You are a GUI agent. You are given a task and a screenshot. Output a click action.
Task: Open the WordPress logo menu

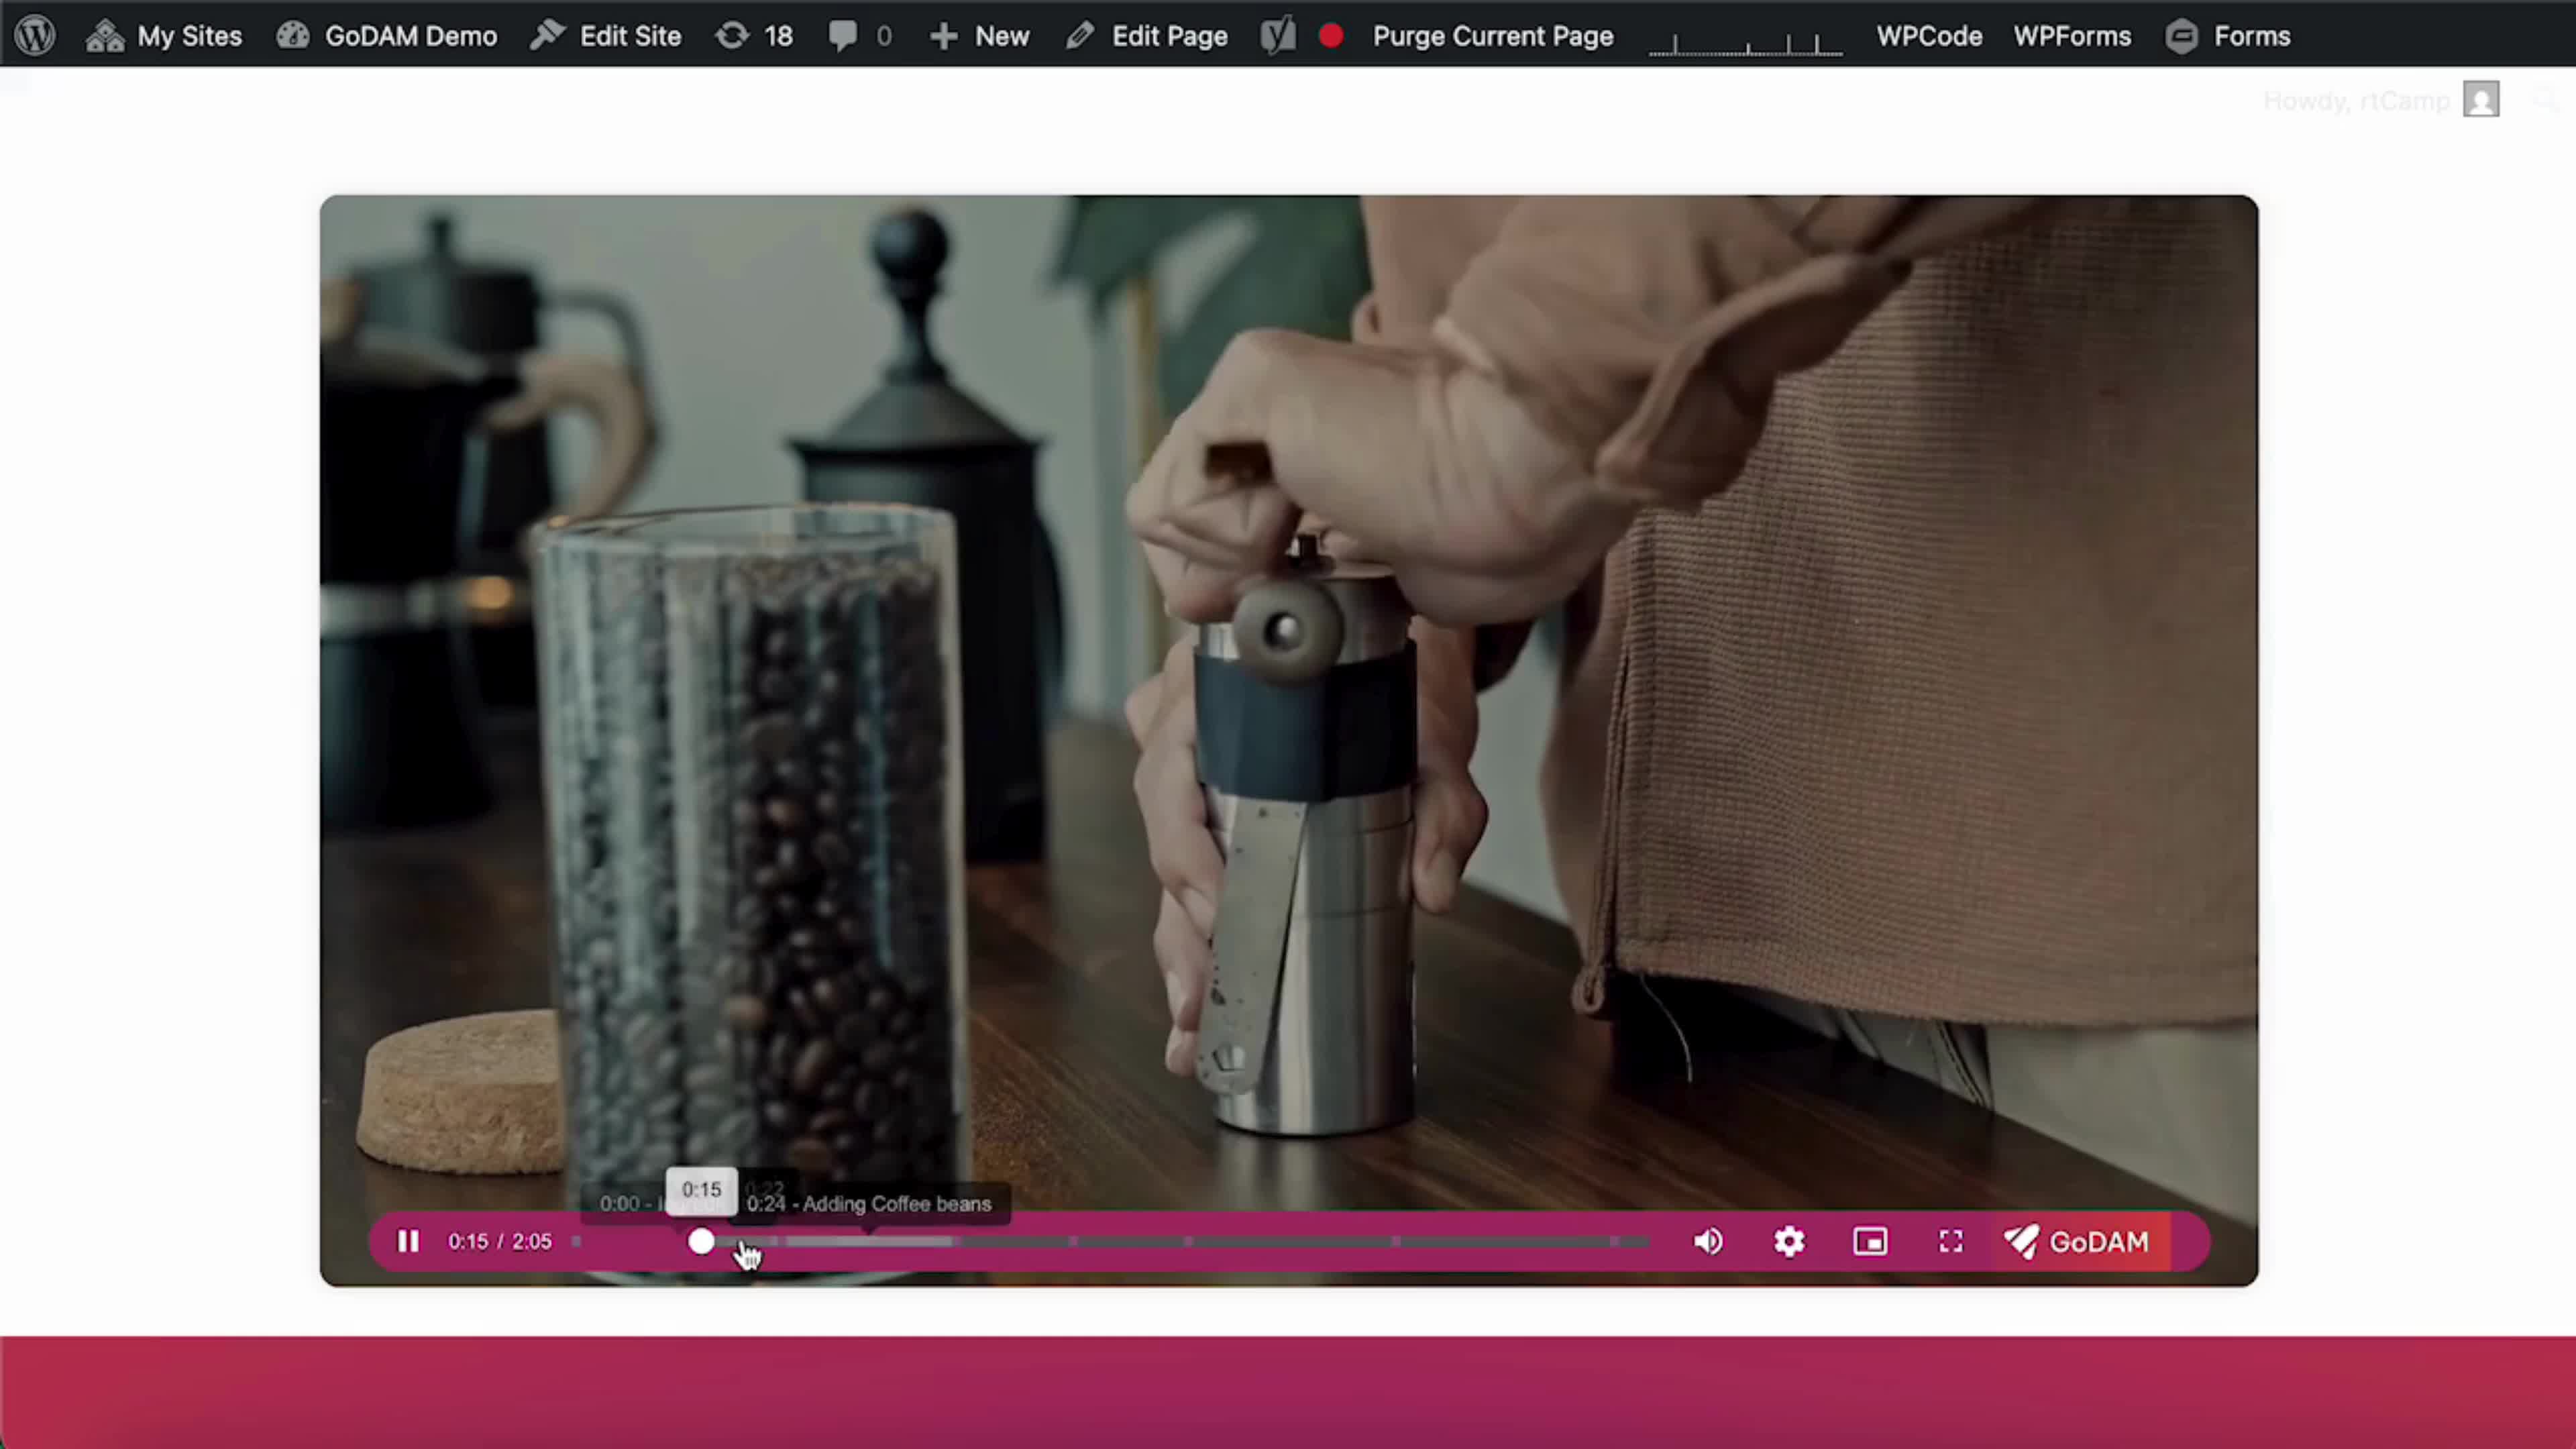35,36
